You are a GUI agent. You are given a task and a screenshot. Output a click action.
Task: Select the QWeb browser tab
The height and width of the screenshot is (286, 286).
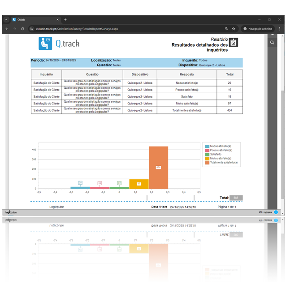35,20
